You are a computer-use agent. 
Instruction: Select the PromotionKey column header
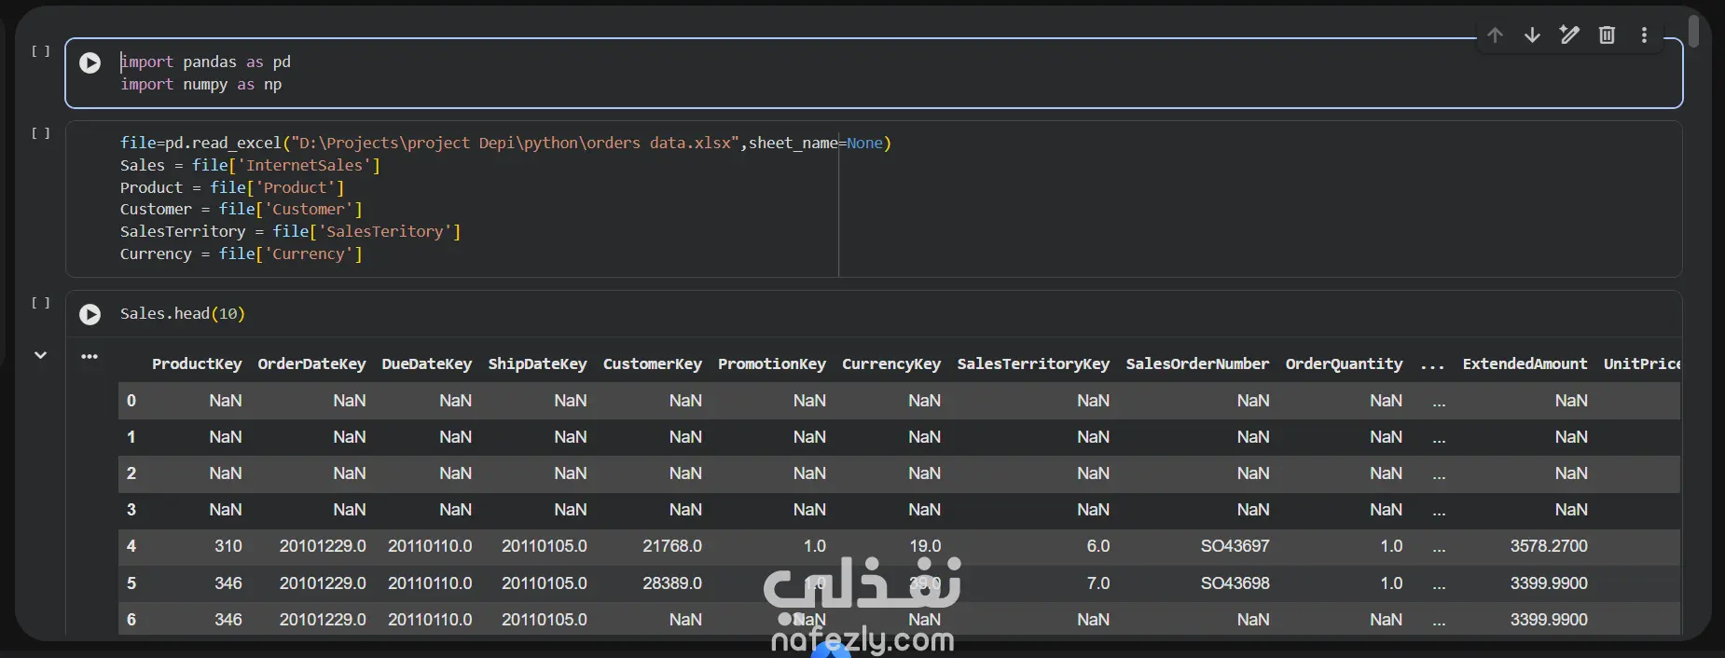pos(772,364)
